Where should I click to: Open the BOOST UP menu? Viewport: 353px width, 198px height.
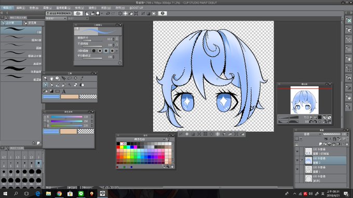tap(136, 8)
